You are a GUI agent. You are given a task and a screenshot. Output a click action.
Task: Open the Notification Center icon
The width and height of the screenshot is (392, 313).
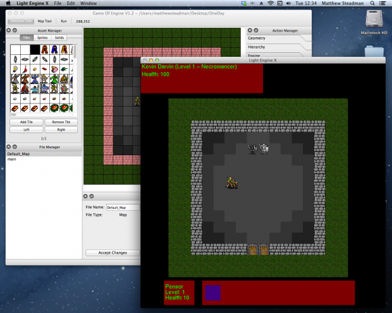tap(383, 3)
